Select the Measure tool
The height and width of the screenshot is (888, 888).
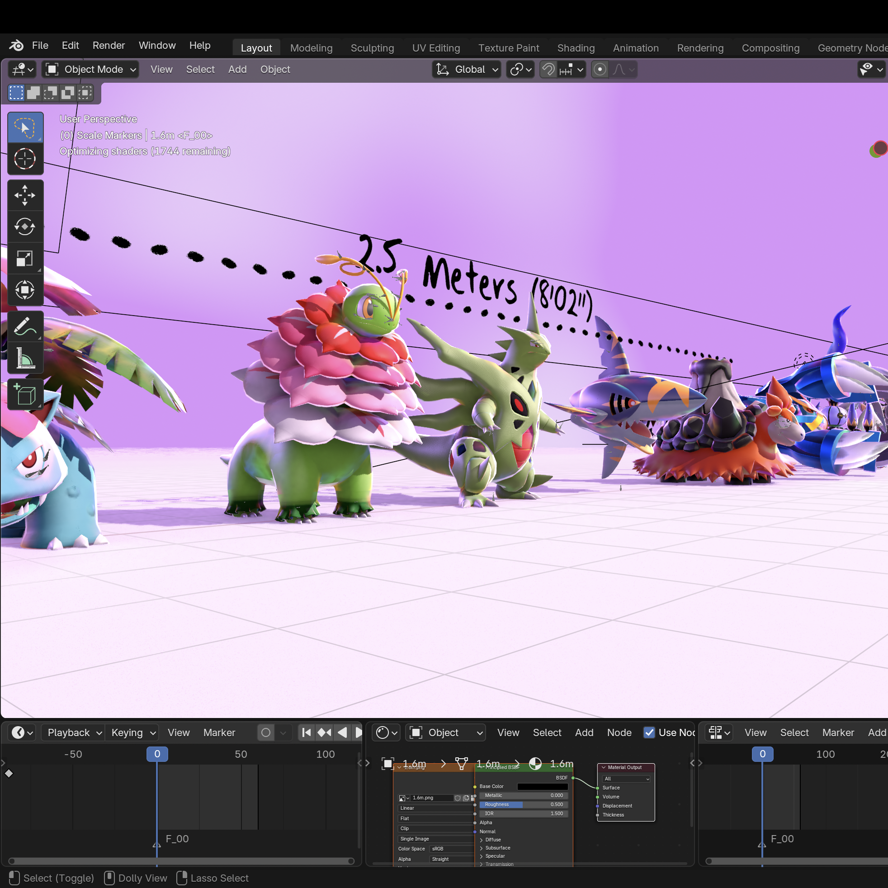click(25, 358)
